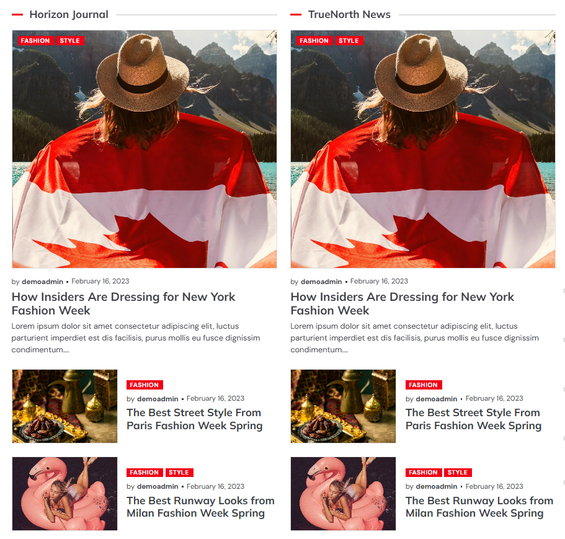Screen dimensions: 565x539
Task: Open TrueNorth 'Best Runway Looks from Milan' title
Action: tap(479, 507)
